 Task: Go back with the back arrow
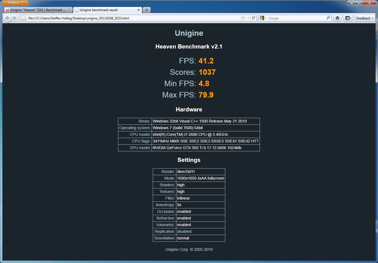(x=7, y=18)
